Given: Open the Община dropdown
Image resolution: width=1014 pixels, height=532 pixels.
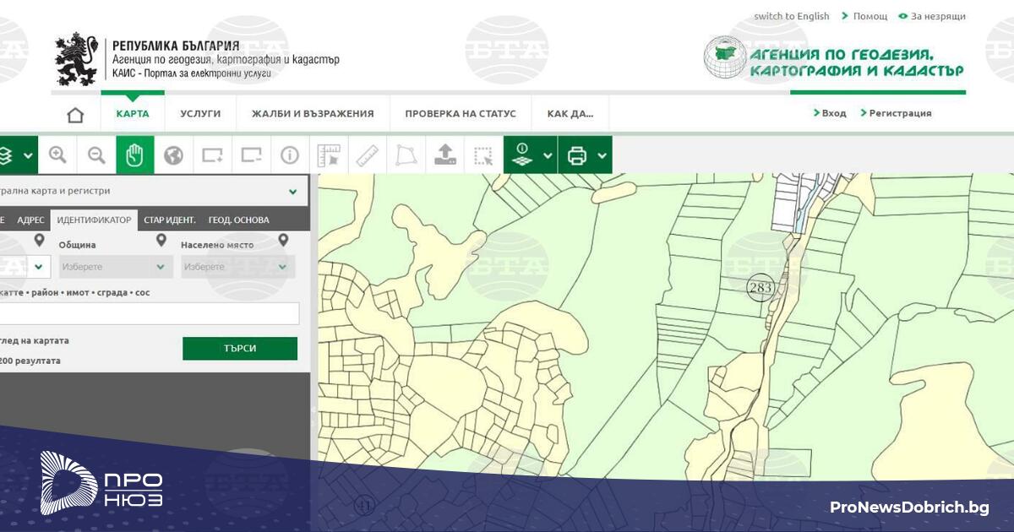Looking at the screenshot, I should pos(116,267).
